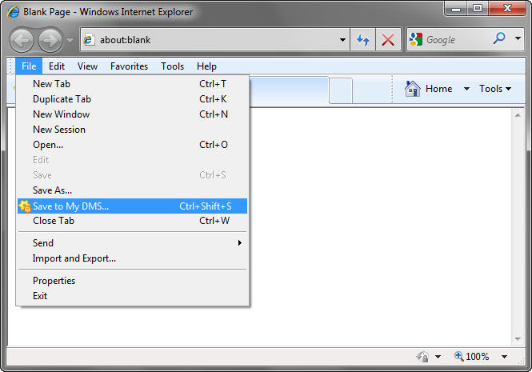This screenshot has height=372, width=532.
Task: Open the Tools menu in menu bar
Action: (x=172, y=66)
